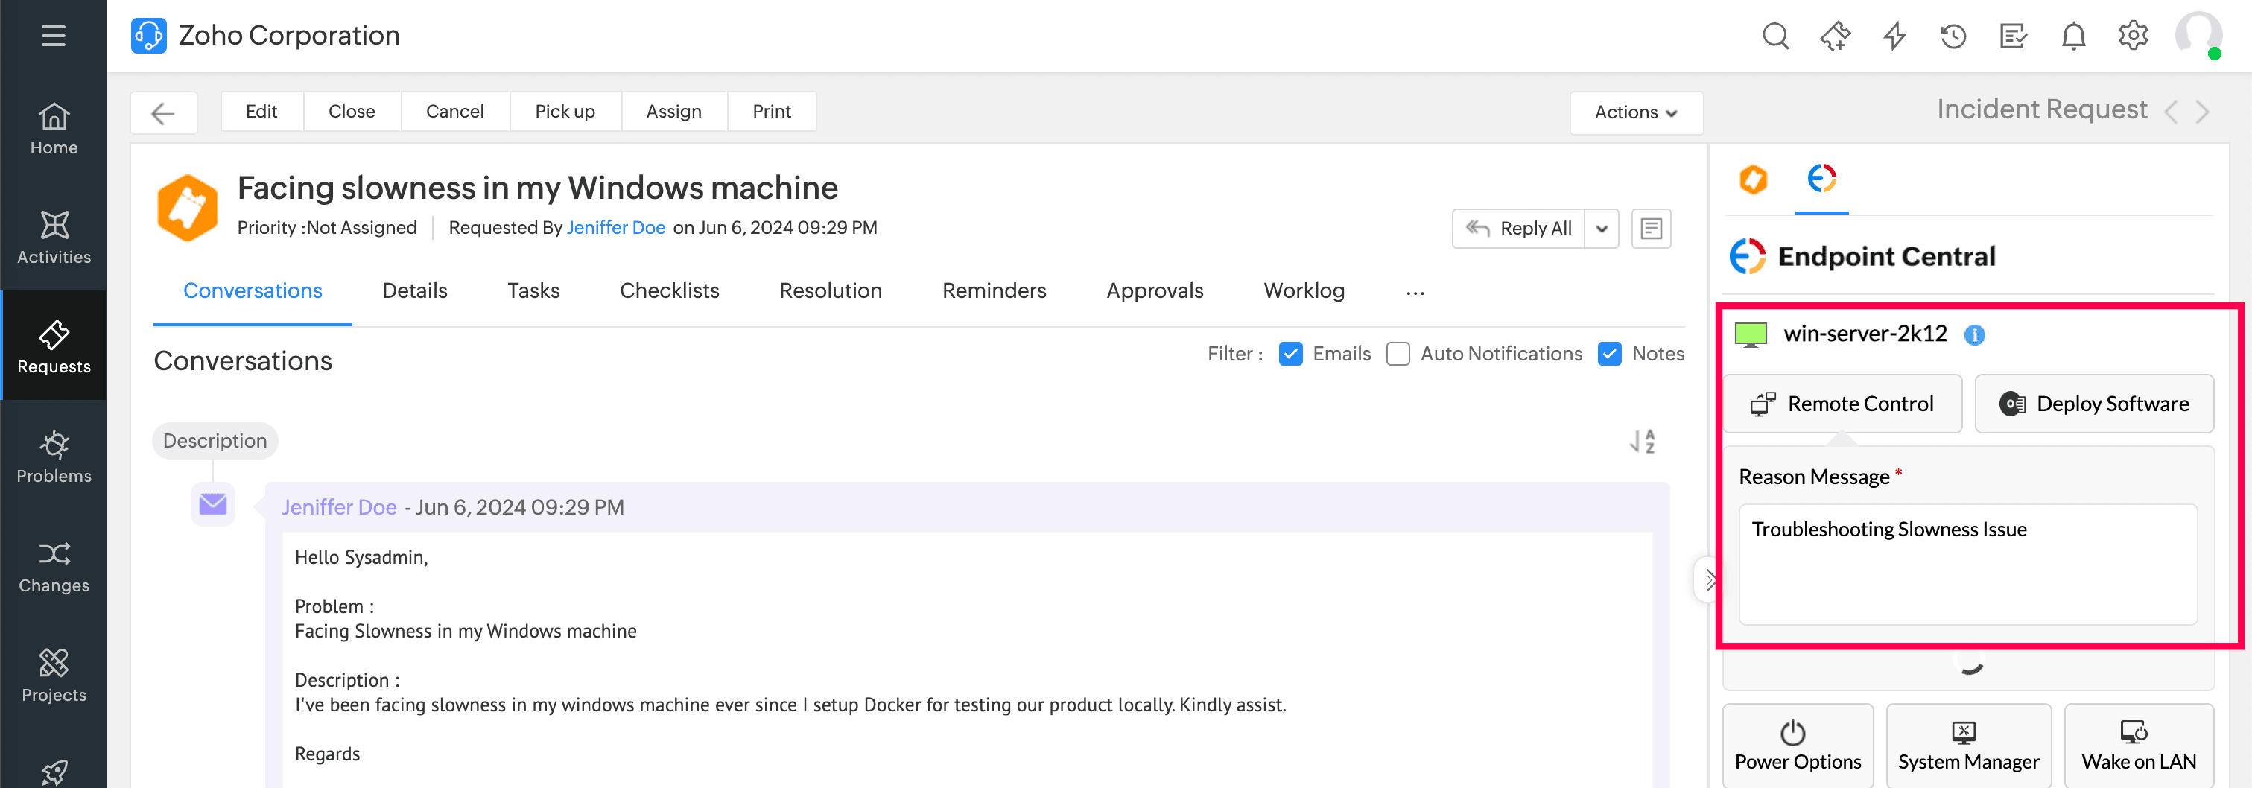Switch to the Resolution tab

[x=830, y=291]
